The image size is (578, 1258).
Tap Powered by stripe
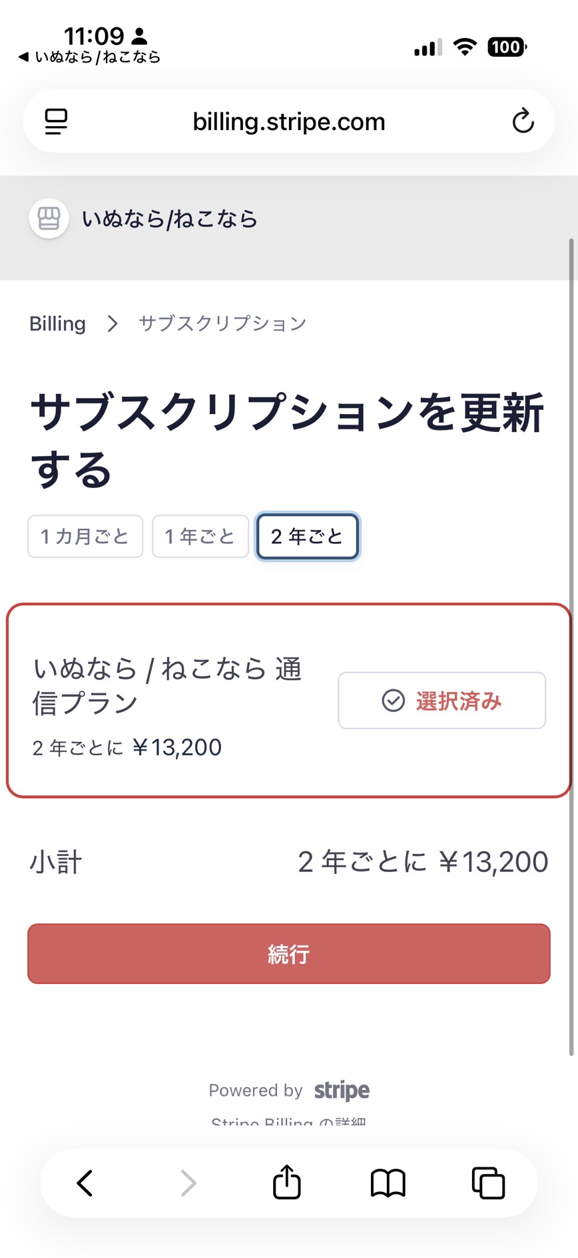[x=288, y=1089]
